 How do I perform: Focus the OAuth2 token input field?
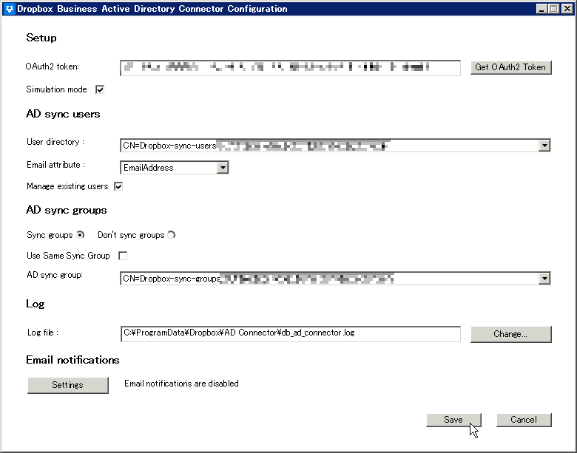(x=290, y=68)
